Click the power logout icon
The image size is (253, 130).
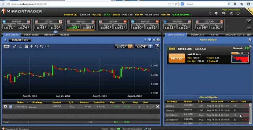[238, 14]
